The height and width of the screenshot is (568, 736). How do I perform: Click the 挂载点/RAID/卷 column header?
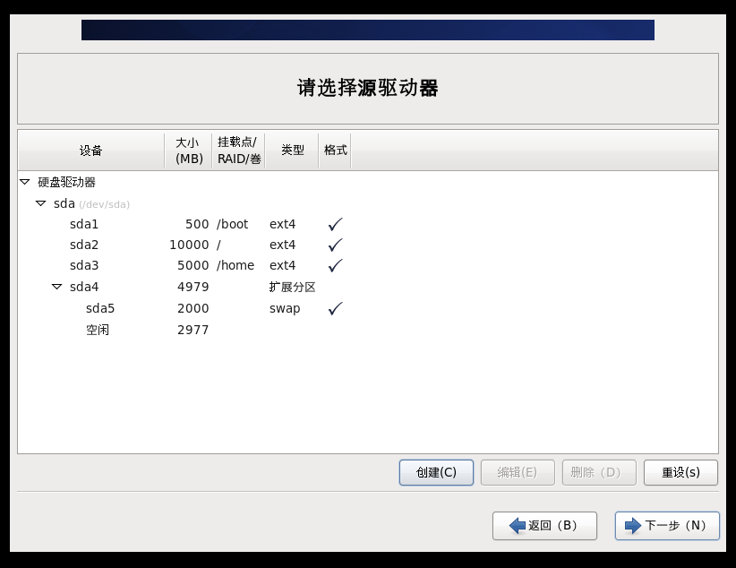coord(239,151)
